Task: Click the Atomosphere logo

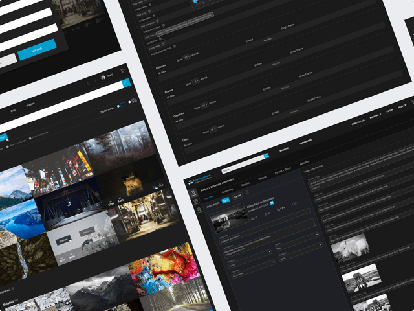Action: [x=200, y=179]
